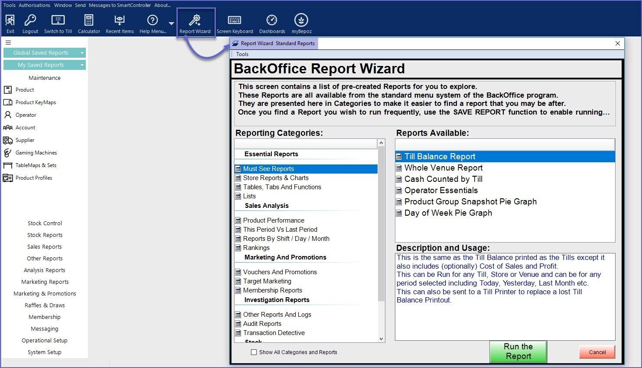Enable Show All Categories and Reports
The width and height of the screenshot is (642, 368).
(254, 352)
